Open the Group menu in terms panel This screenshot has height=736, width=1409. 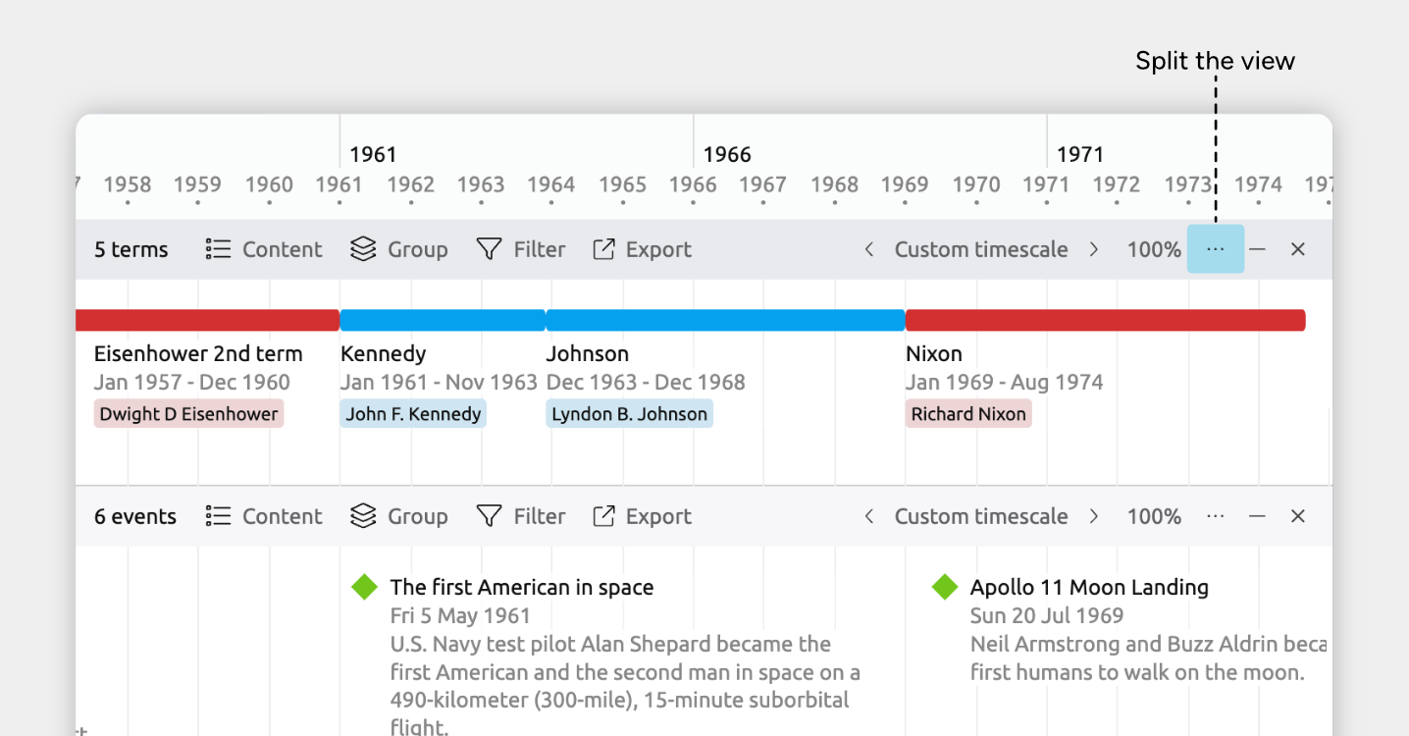point(398,249)
